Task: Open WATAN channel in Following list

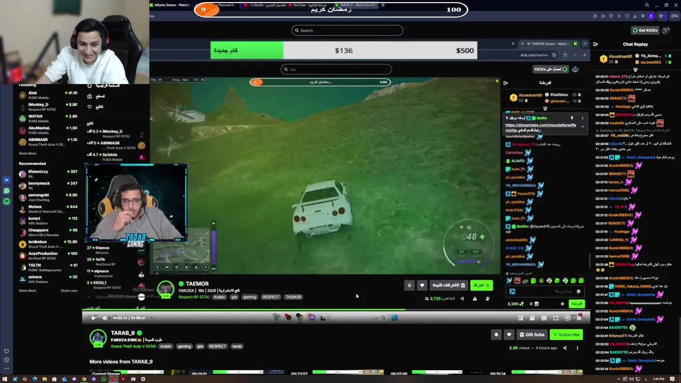Action: [x=48, y=119]
